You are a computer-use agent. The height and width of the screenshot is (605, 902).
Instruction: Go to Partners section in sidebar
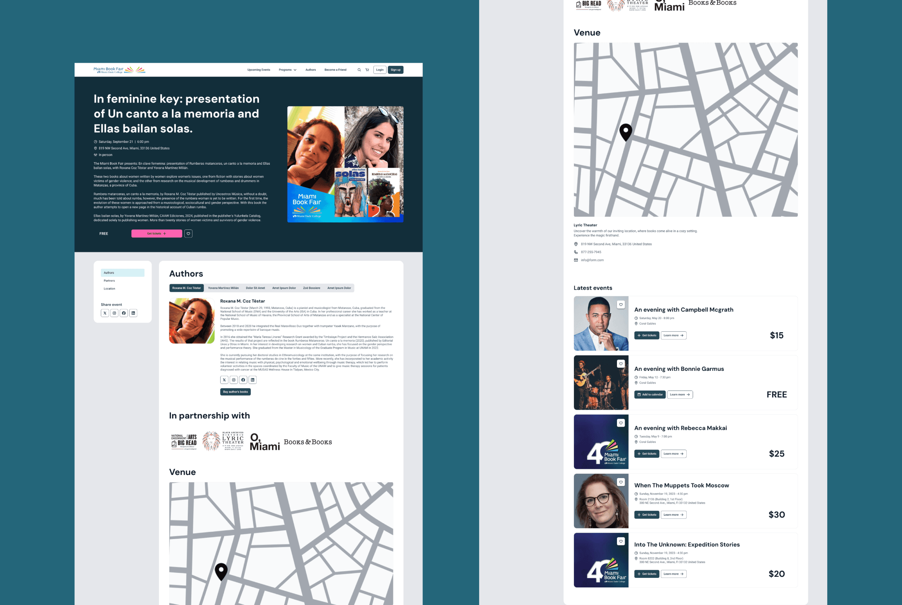109,281
